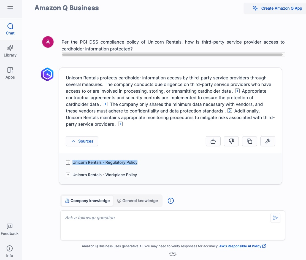306x260 pixels.
Task: Collapse the Sources section
Action: [82, 141]
